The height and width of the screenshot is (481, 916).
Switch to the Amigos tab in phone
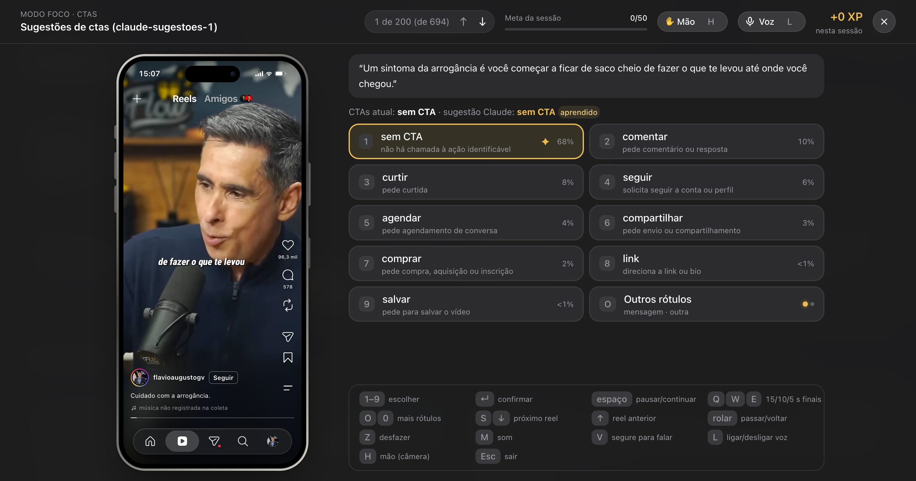(x=221, y=99)
